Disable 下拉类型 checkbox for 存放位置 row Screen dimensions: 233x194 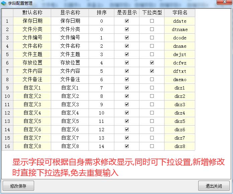click(152, 63)
